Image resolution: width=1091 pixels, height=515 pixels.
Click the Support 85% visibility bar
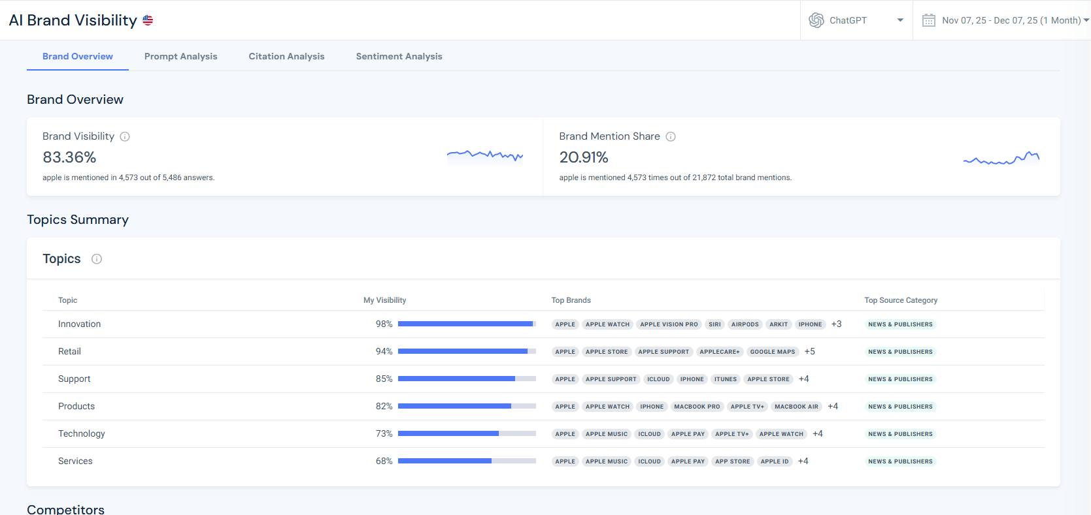(x=467, y=379)
